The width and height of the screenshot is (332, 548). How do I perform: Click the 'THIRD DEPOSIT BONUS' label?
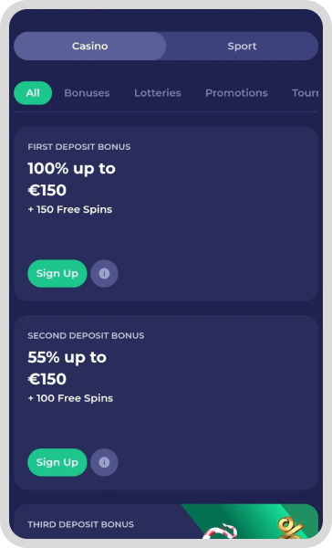pyautogui.click(x=80, y=524)
